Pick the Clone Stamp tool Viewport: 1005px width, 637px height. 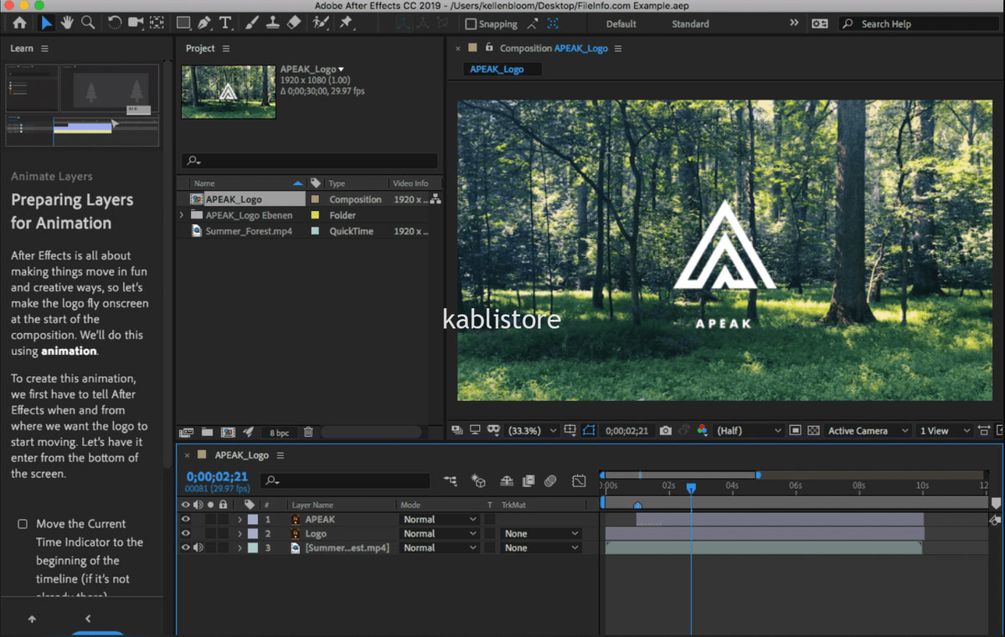[x=273, y=23]
